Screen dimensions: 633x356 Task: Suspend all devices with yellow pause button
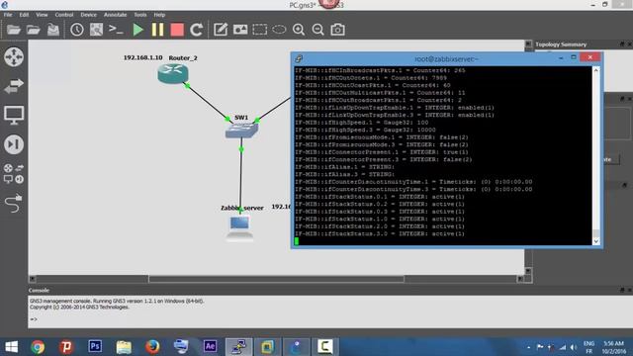(157, 30)
